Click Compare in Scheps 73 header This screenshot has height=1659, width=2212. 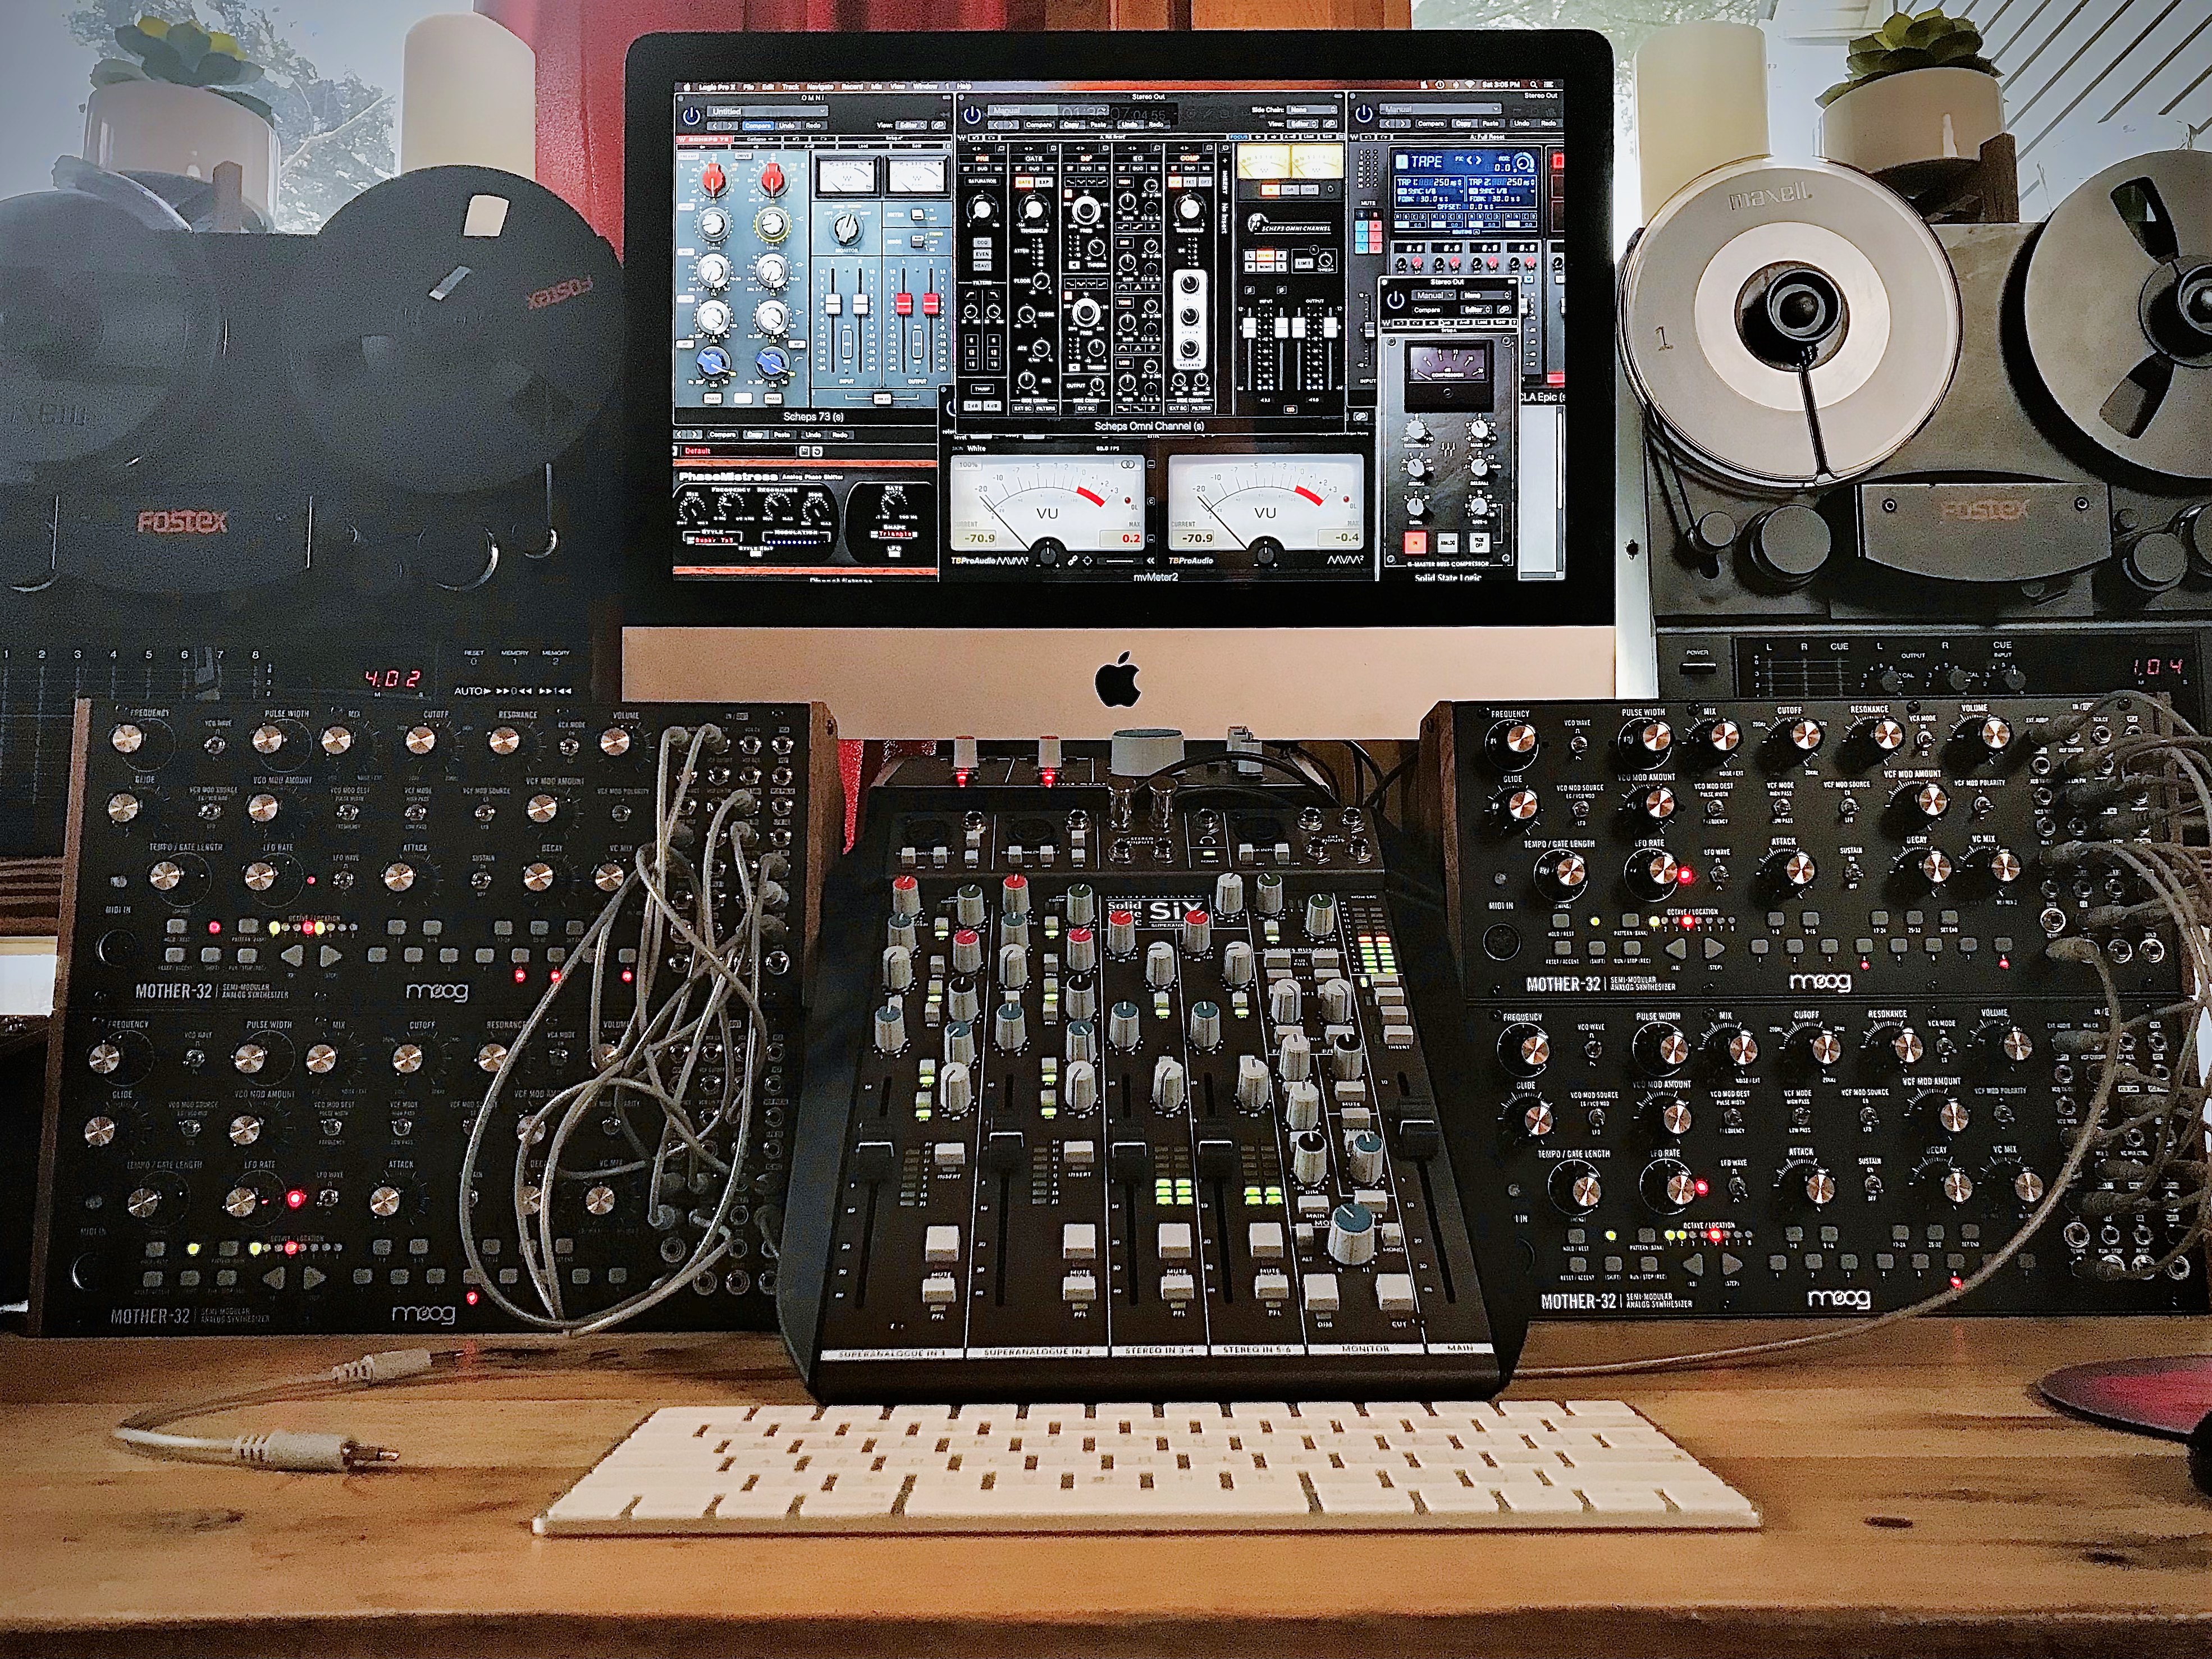[758, 126]
